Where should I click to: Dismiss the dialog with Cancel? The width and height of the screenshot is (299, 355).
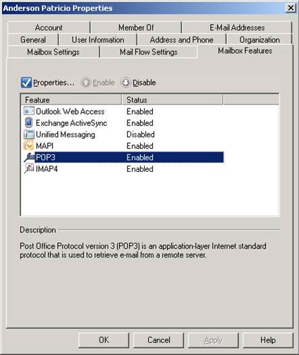click(x=158, y=340)
